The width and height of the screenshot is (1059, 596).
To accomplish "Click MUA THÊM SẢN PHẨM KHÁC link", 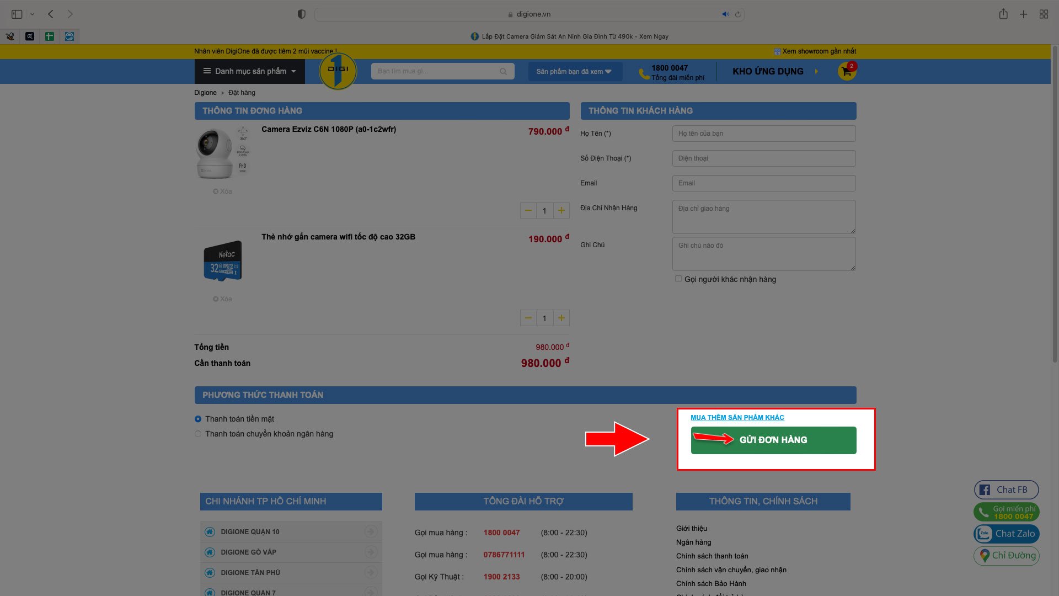I will [x=737, y=418].
